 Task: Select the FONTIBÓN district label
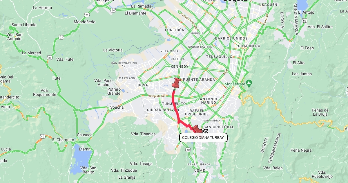click(175, 30)
